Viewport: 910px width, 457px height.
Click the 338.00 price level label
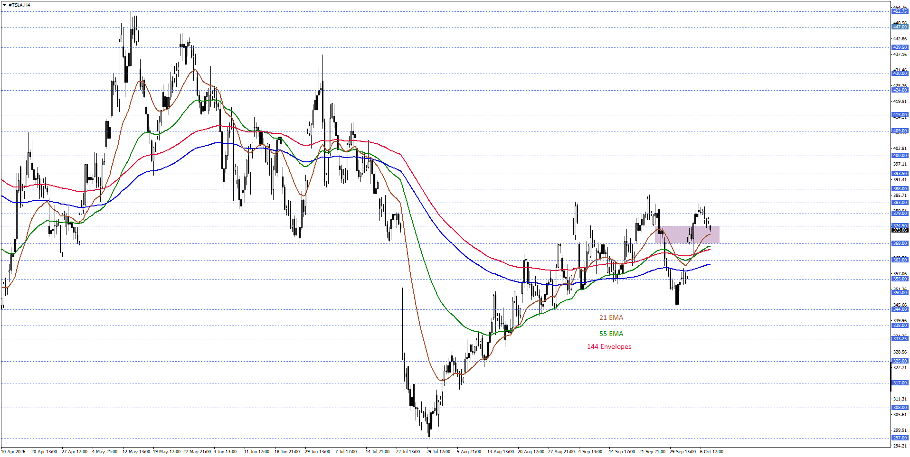point(900,326)
